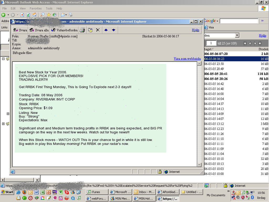Go to previous message with up arrow
Viewport: 269px width, 202px height.
(x=106, y=30)
